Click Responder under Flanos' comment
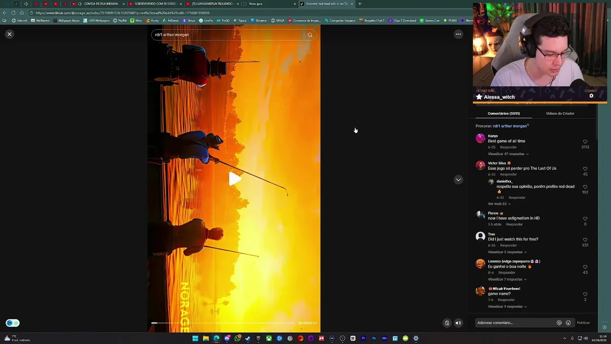 tap(514, 224)
